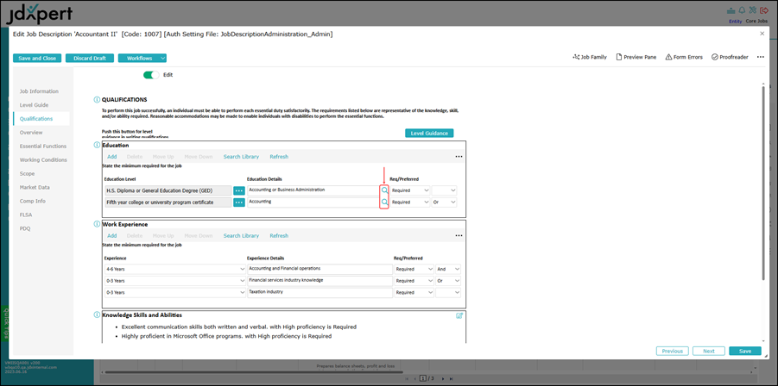
Task: Open the 'Or' connector dropdown in Education
Action: coord(444,202)
